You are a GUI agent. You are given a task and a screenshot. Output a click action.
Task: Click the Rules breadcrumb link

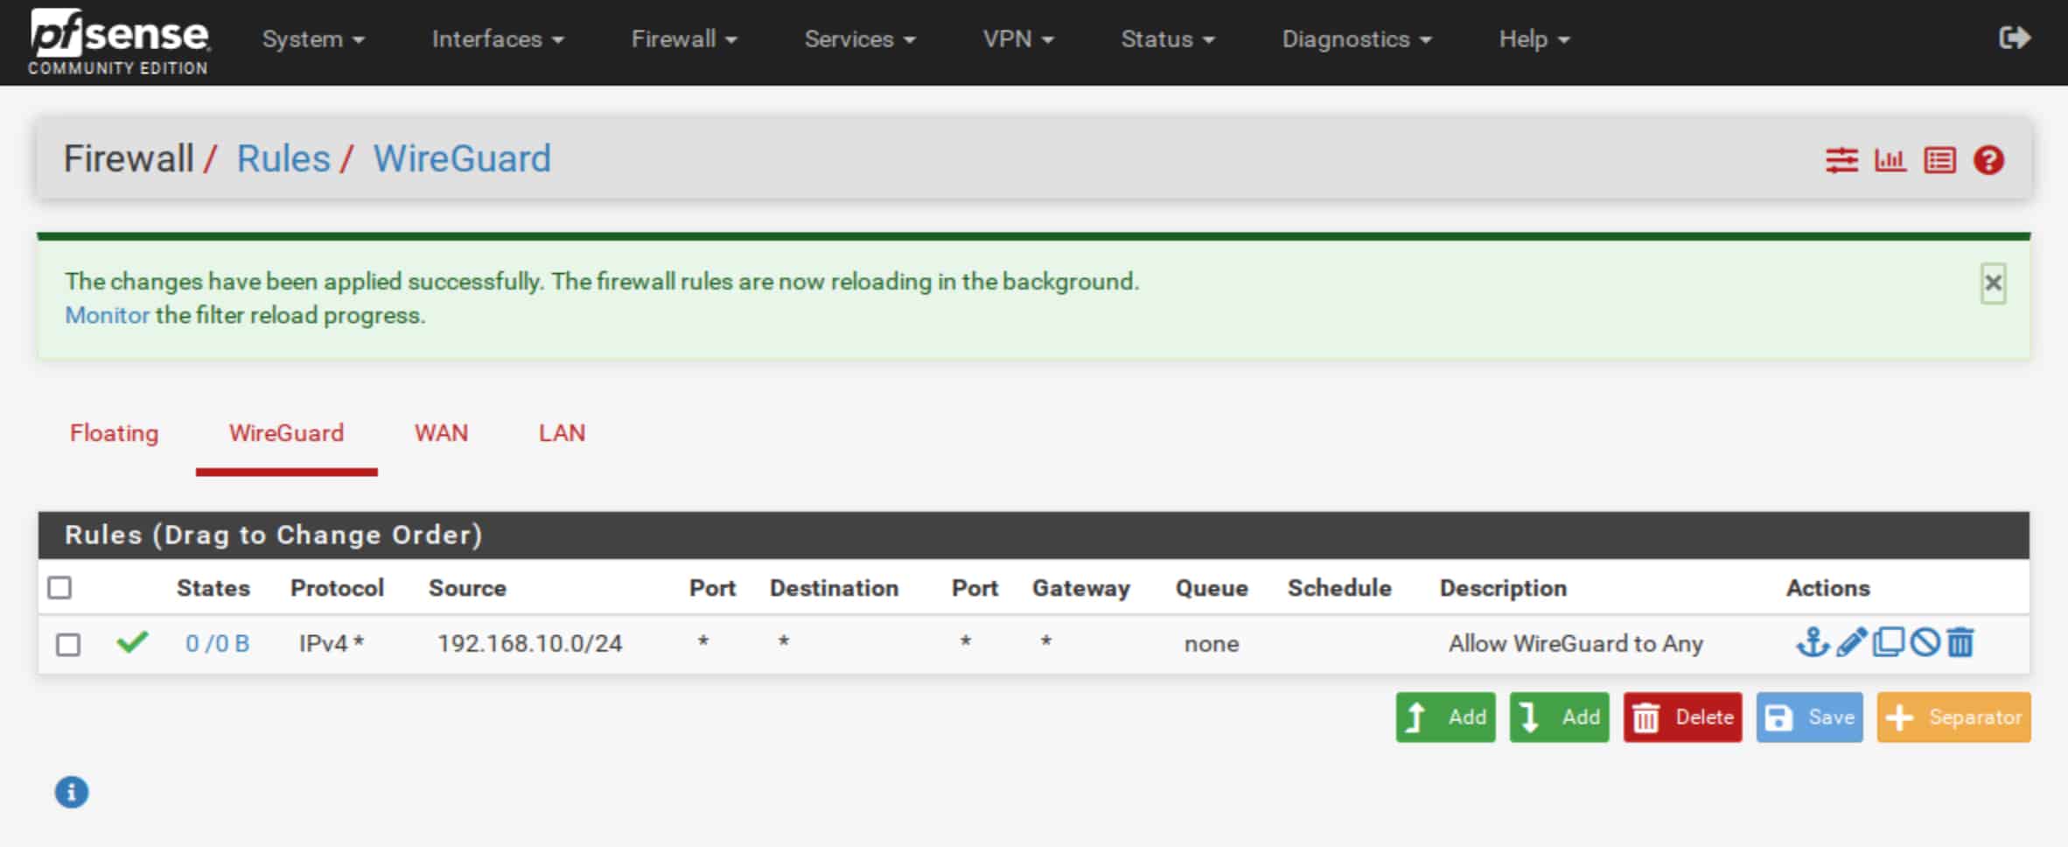click(x=283, y=159)
